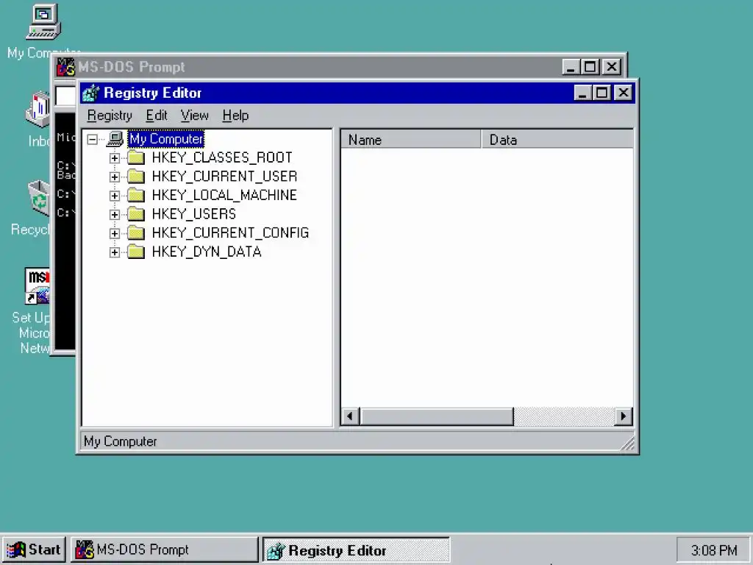Expand HKEY_CURRENT_CONFIG key
This screenshot has width=753, height=565.
point(114,233)
